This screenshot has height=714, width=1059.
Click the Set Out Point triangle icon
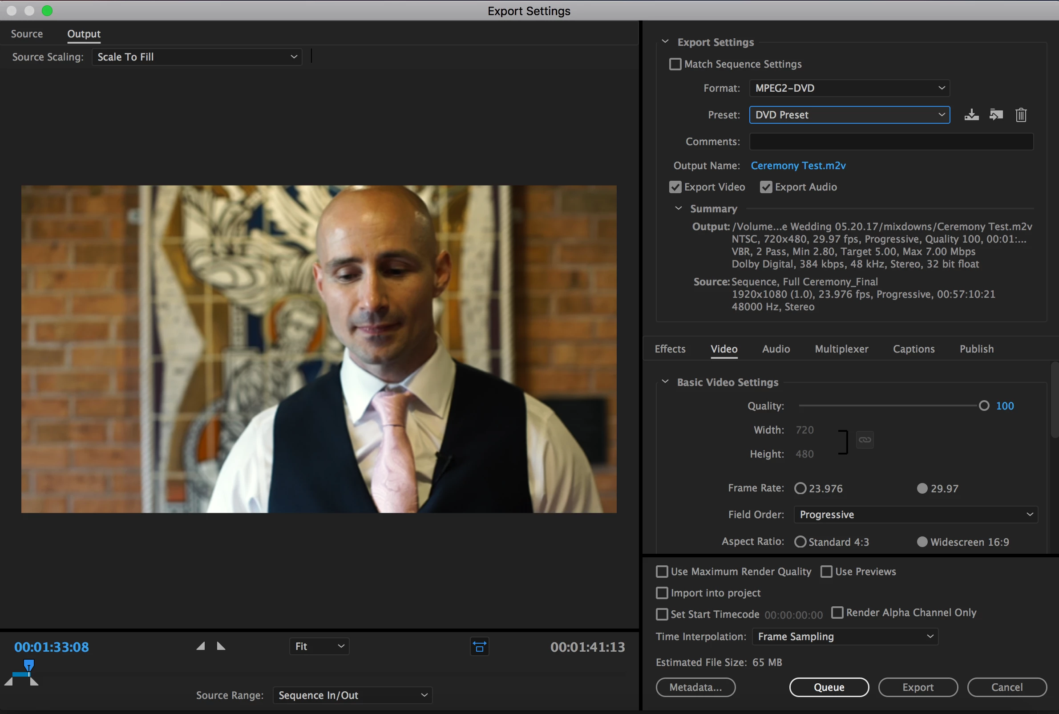tap(221, 646)
